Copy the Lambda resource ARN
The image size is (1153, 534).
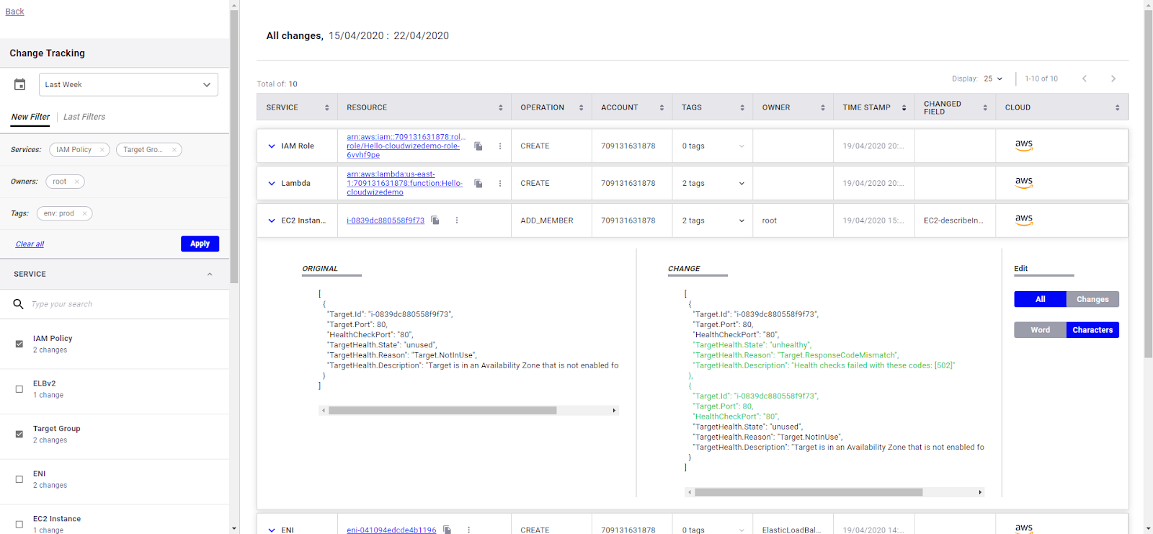[478, 184]
